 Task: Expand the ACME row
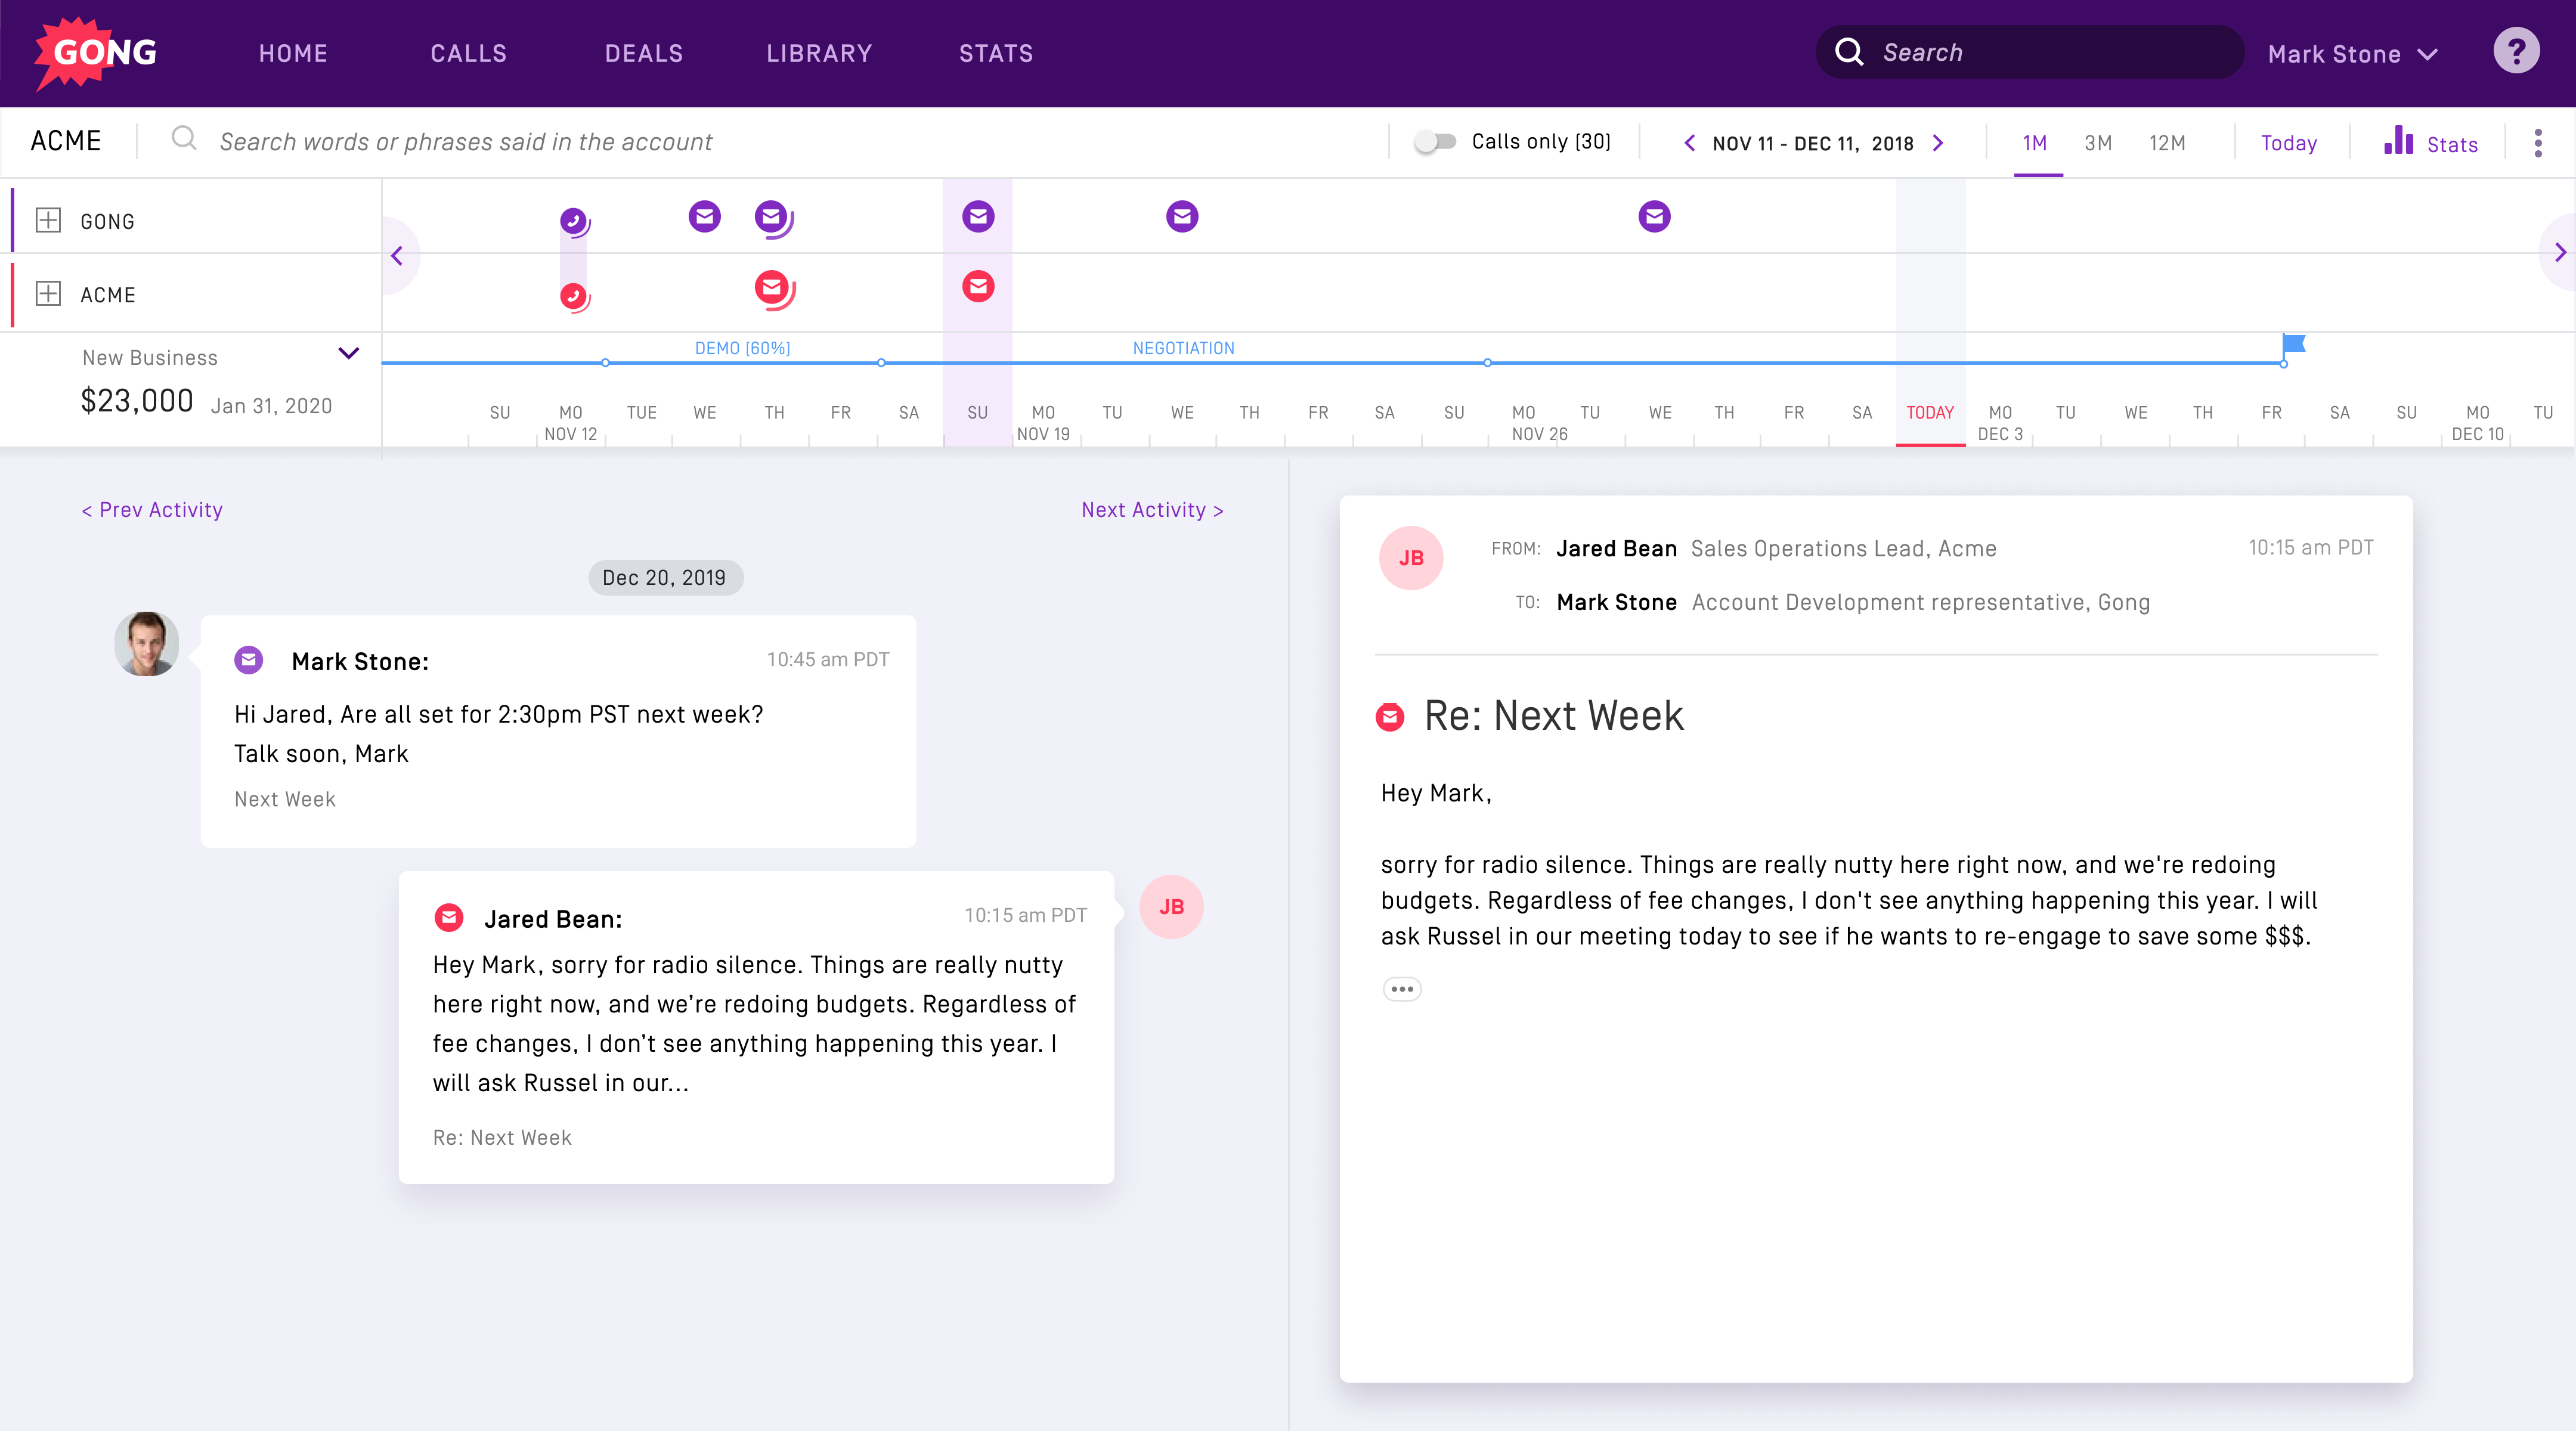click(x=48, y=294)
